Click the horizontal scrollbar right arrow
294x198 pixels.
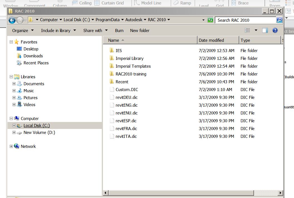(280, 193)
